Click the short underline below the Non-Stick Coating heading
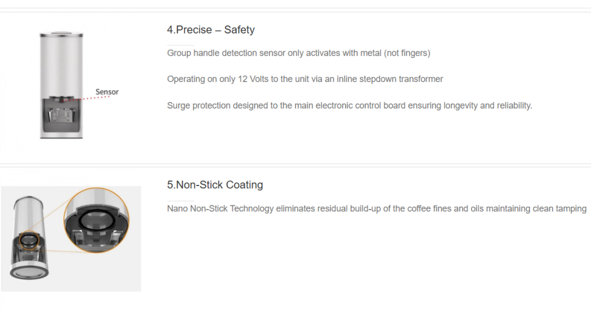The height and width of the screenshot is (320, 591). pyautogui.click(x=180, y=200)
